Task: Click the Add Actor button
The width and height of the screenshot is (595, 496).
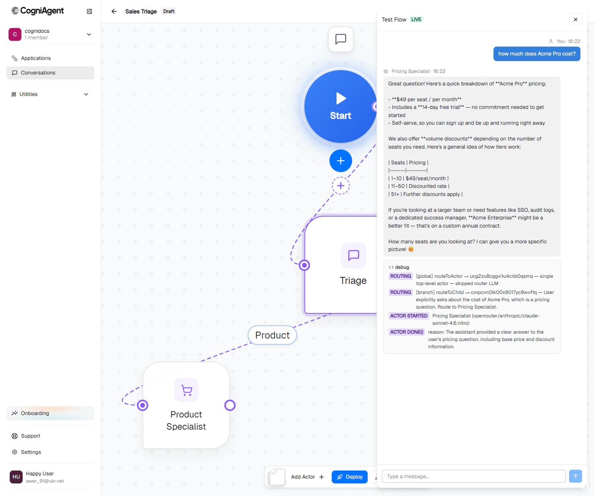Action: [307, 477]
